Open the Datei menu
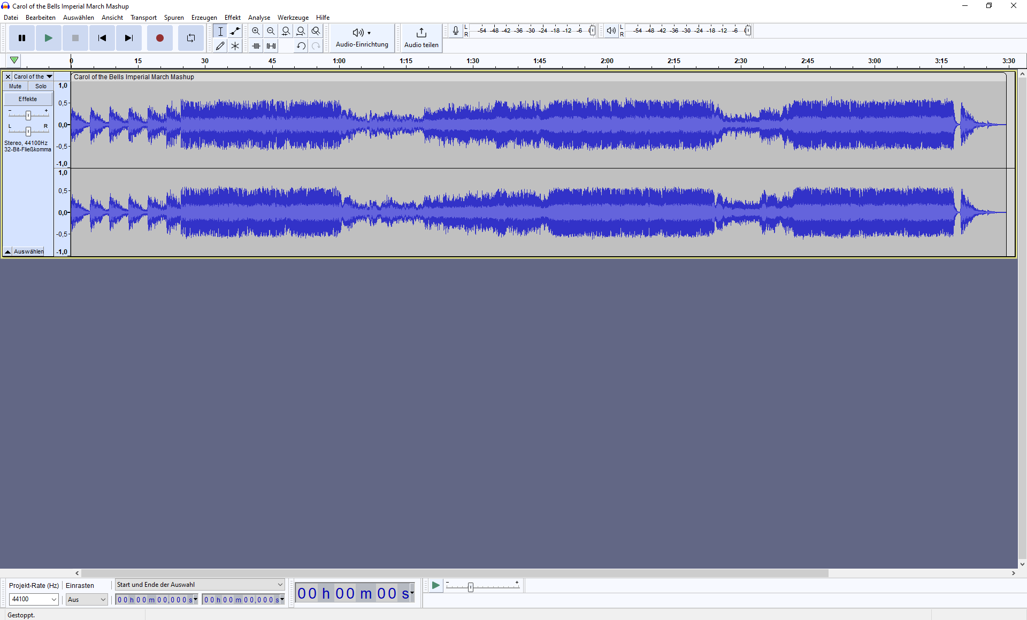Image resolution: width=1027 pixels, height=620 pixels. 11,18
